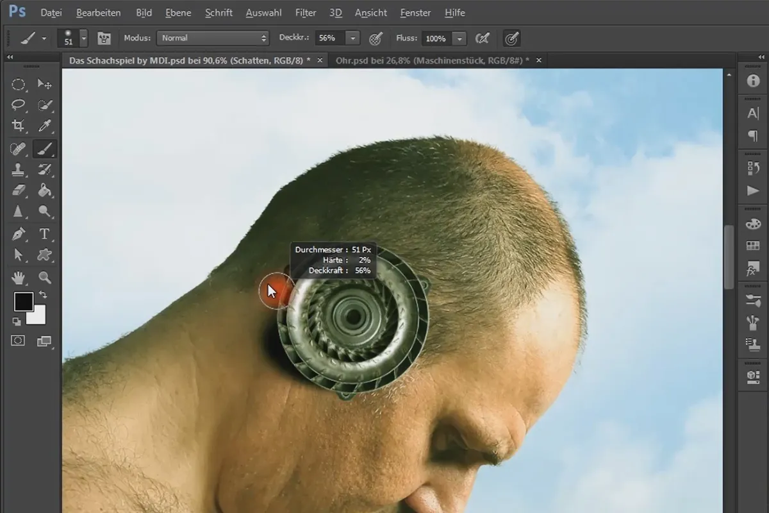Open the Info panel icon
Image resolution: width=769 pixels, height=513 pixels.
point(753,81)
